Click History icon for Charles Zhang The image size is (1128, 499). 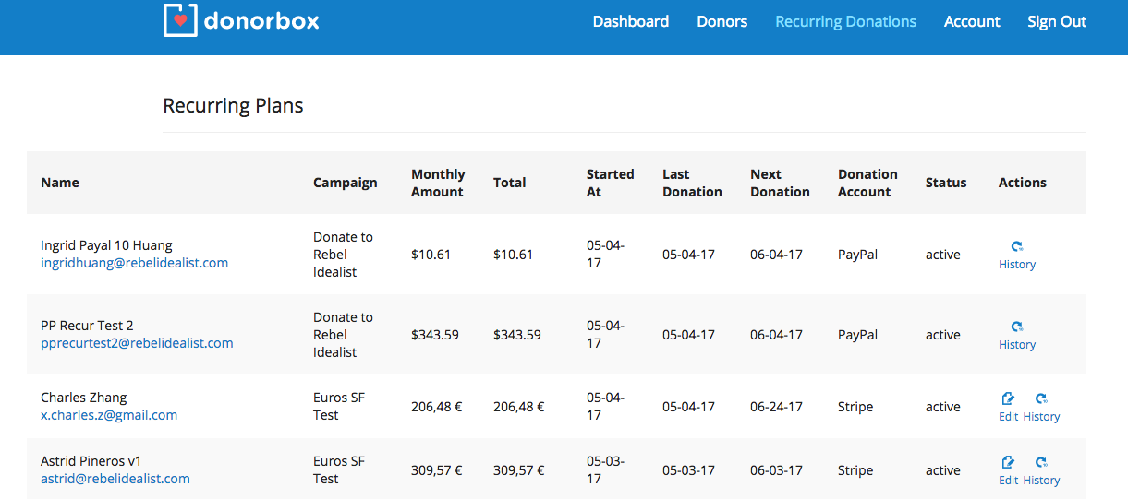[1041, 398]
